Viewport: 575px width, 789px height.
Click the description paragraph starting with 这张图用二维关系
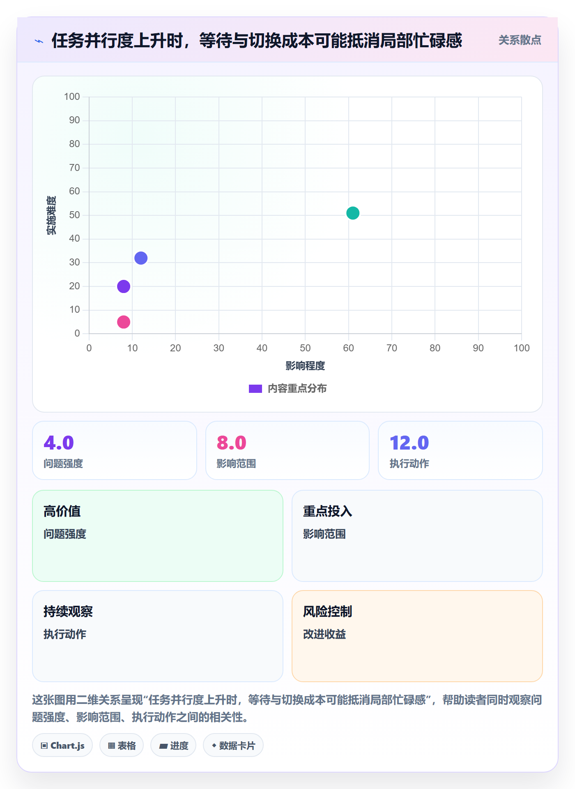coord(287,708)
